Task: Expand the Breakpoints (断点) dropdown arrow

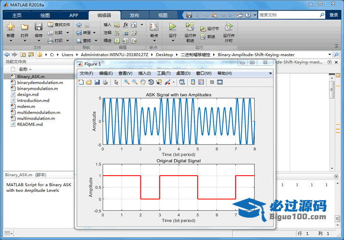Action: tap(154, 41)
